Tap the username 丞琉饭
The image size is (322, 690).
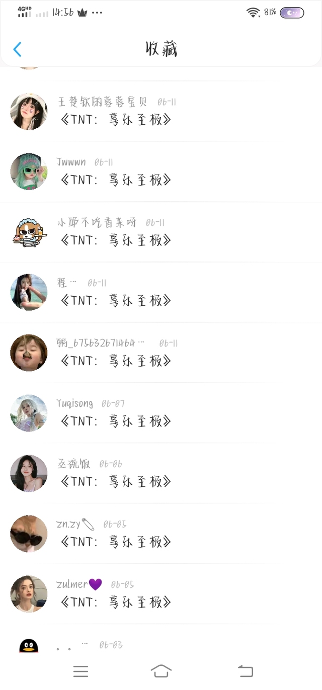pyautogui.click(x=74, y=464)
